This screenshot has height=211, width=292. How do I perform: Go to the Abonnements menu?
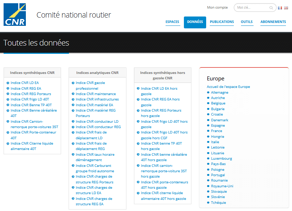273,22
